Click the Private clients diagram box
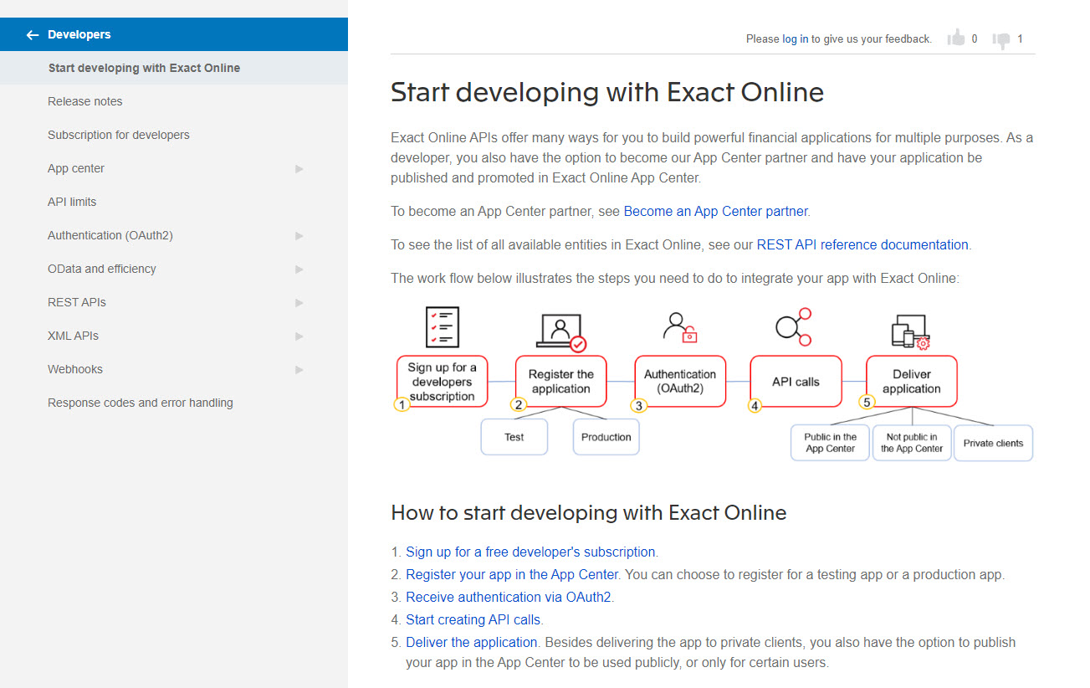 coord(993,443)
